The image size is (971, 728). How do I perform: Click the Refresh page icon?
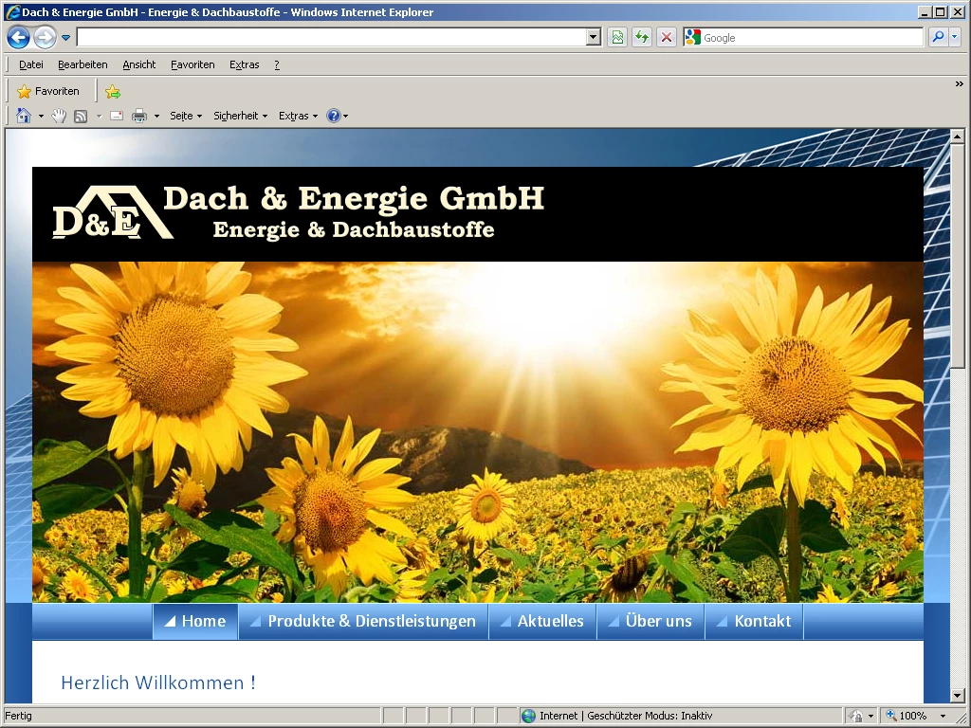642,37
